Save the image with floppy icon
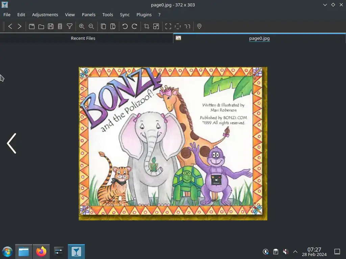Image resolution: width=346 pixels, height=259 pixels. (x=51, y=26)
